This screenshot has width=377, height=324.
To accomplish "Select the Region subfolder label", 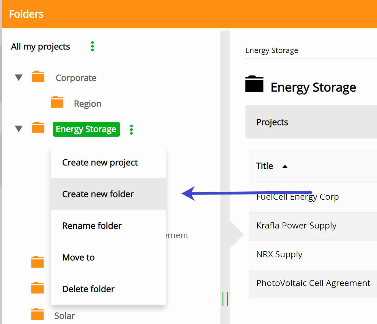I will (x=88, y=104).
